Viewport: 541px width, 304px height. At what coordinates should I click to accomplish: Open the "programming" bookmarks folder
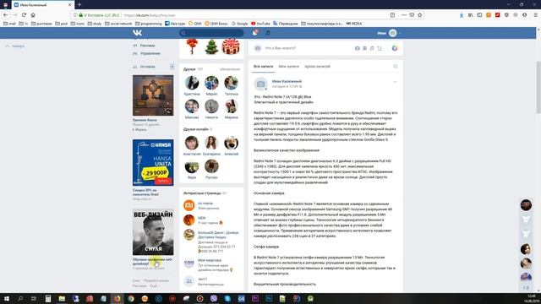pyautogui.click(x=149, y=24)
